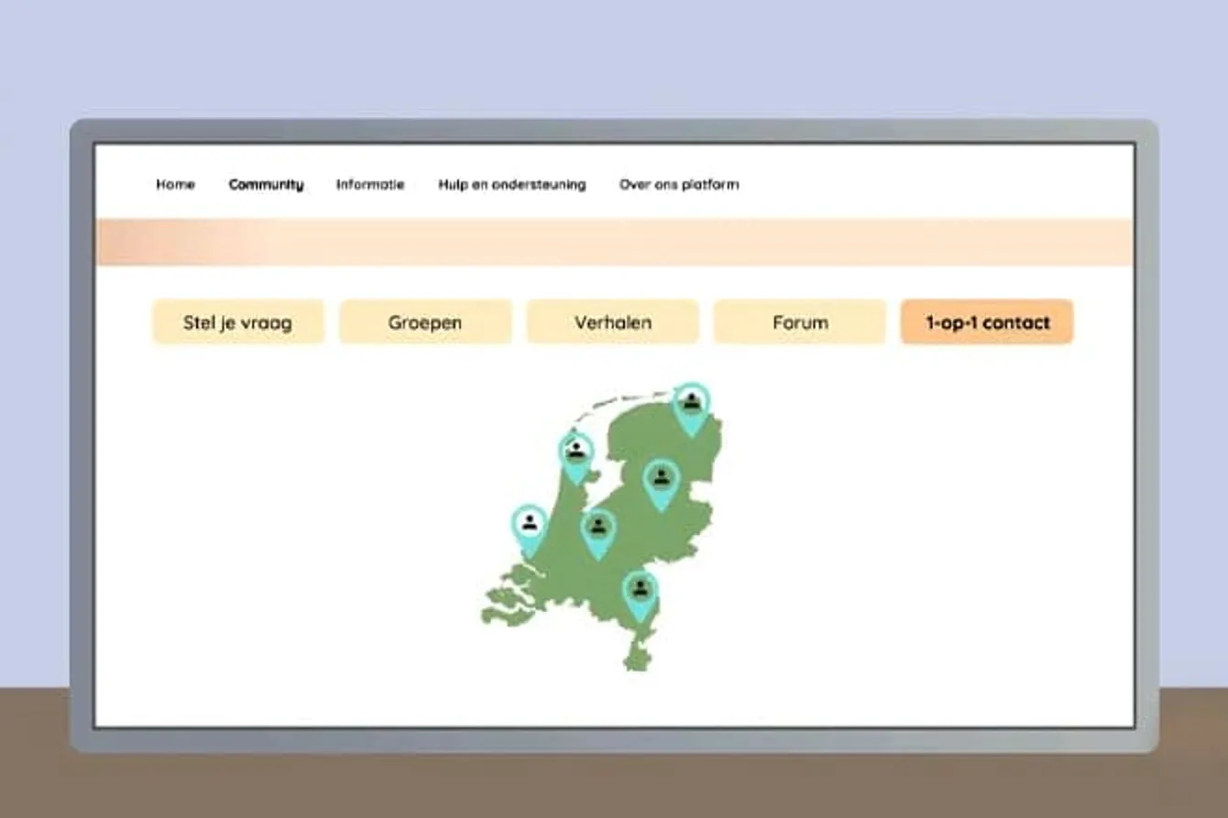Go to the Home menu item
The height and width of the screenshot is (818, 1228).
[x=175, y=184]
